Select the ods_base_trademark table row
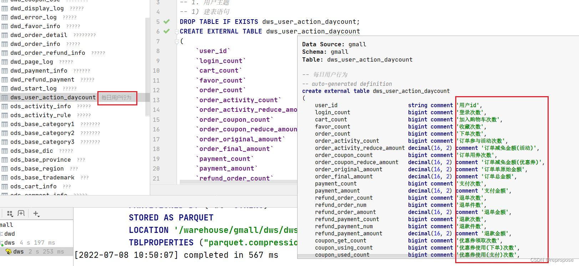 coord(73,177)
